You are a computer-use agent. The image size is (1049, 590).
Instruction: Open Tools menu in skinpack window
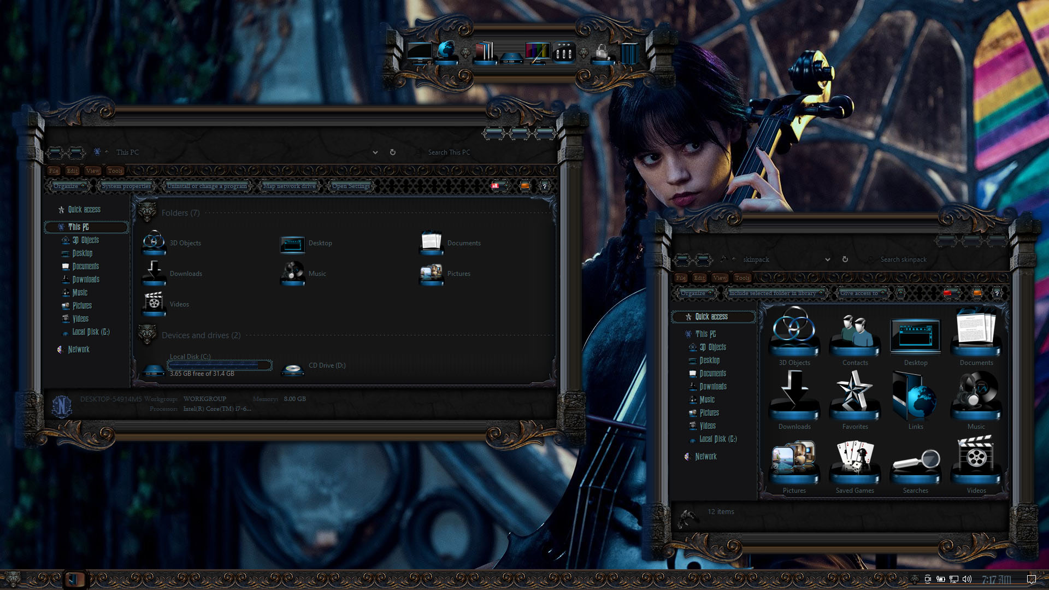tap(742, 278)
